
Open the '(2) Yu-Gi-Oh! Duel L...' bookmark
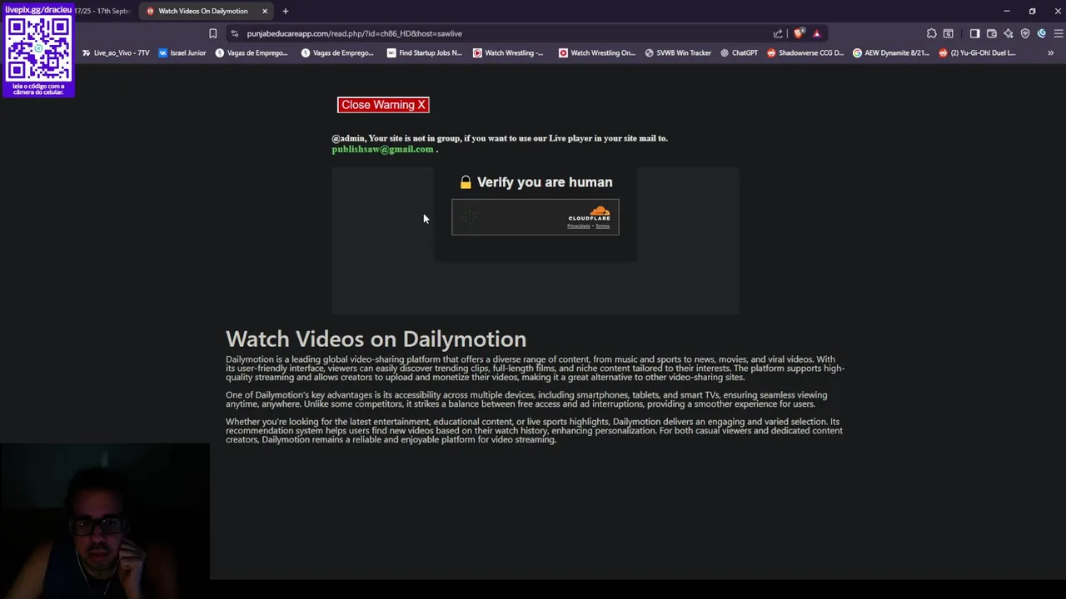(x=977, y=52)
